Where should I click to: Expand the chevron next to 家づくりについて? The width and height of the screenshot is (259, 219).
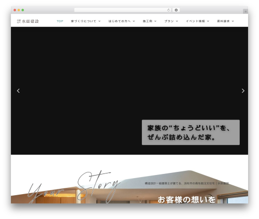(x=99, y=21)
